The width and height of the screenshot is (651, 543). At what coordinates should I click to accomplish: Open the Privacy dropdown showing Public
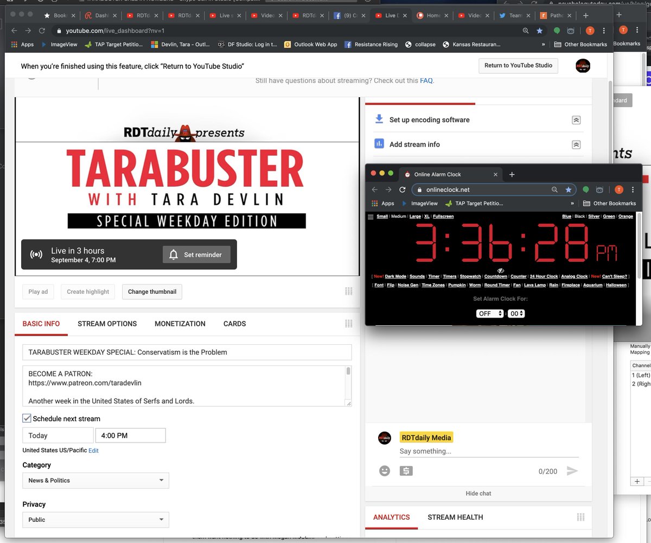point(95,520)
